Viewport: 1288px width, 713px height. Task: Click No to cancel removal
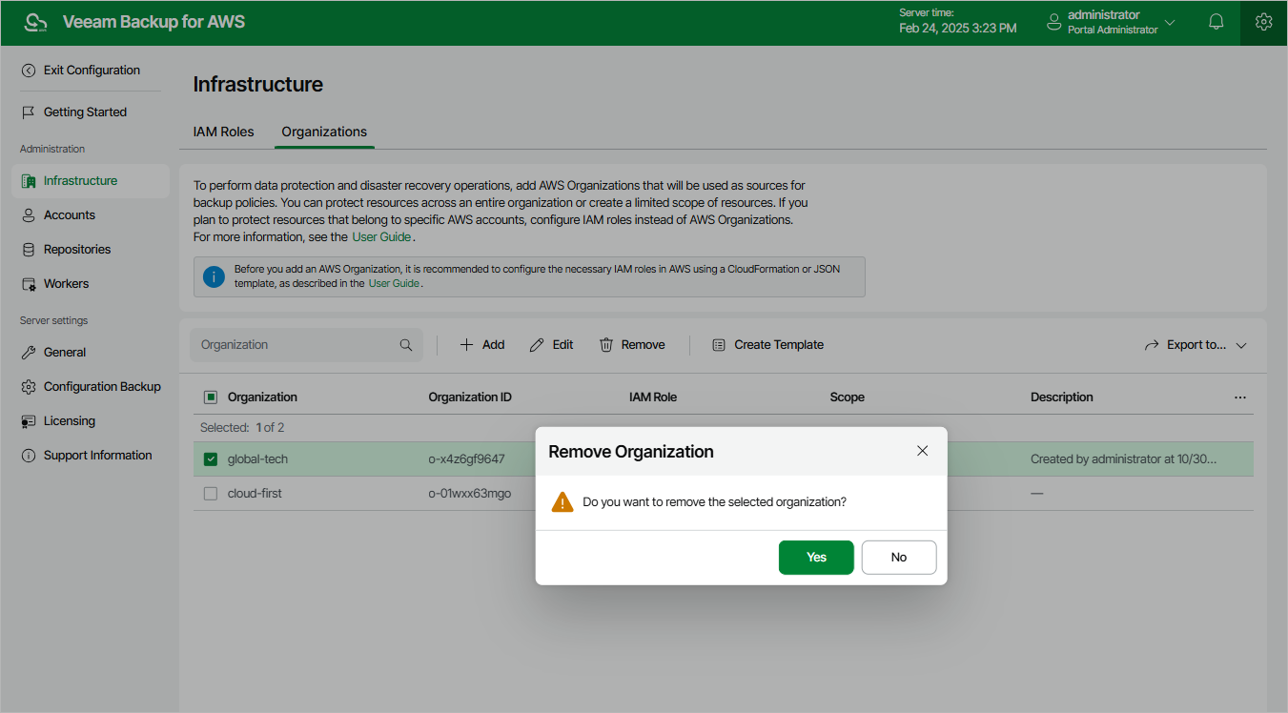pos(898,558)
